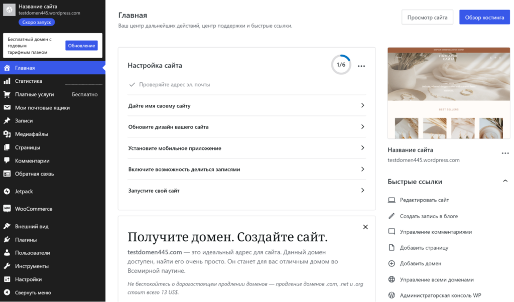Open Плагины in the sidebar
Viewport: 514px width, 302px height.
[53, 240]
